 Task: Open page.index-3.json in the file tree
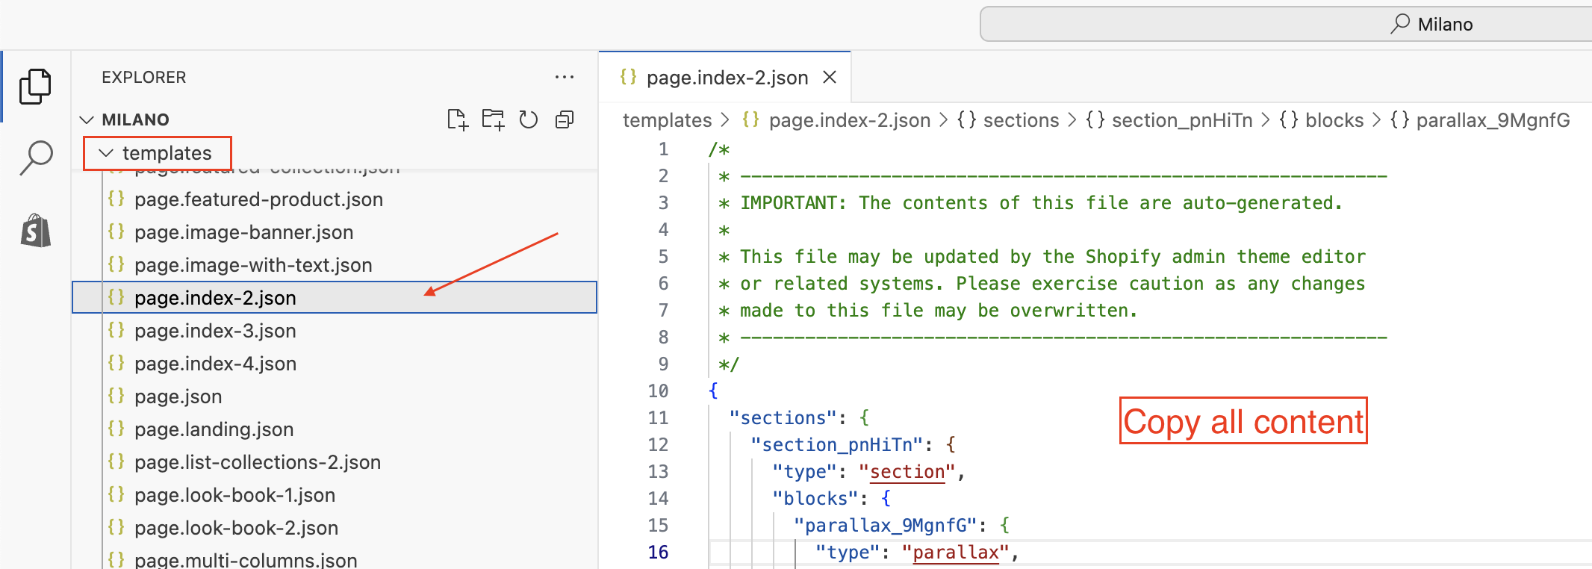coord(215,331)
